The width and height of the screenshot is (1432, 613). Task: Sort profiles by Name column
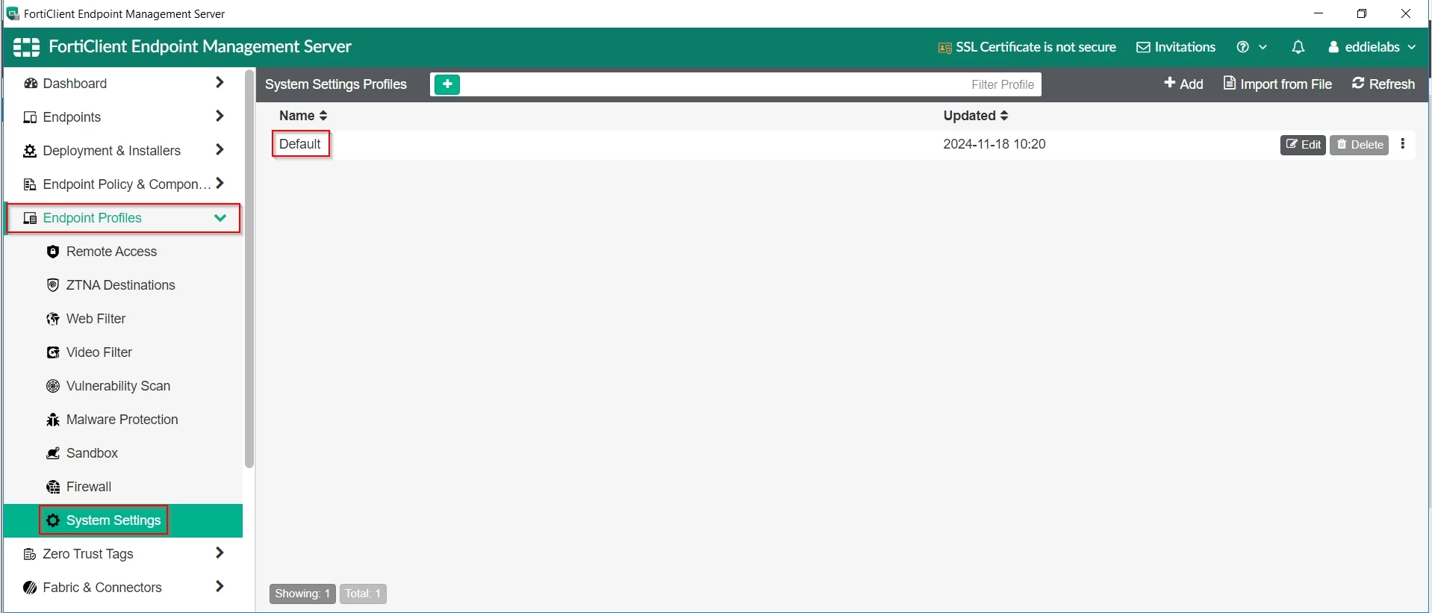click(303, 116)
